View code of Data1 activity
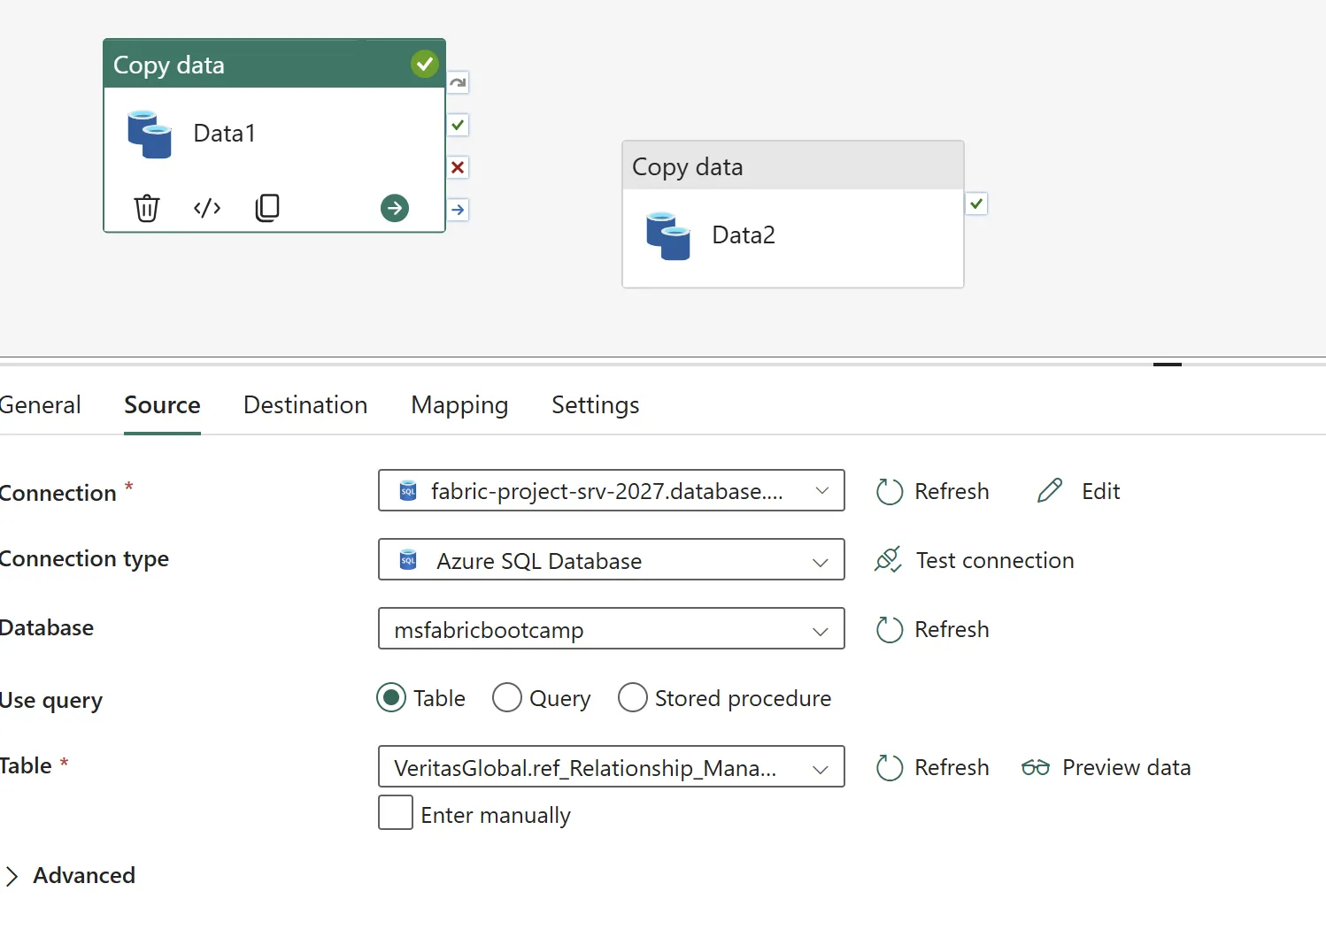The image size is (1326, 945). pyautogui.click(x=207, y=208)
